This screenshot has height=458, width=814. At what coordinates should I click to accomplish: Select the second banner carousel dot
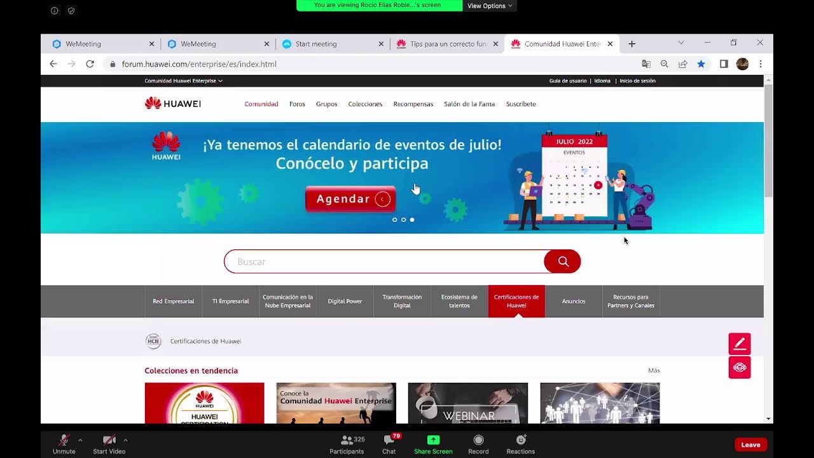(403, 219)
